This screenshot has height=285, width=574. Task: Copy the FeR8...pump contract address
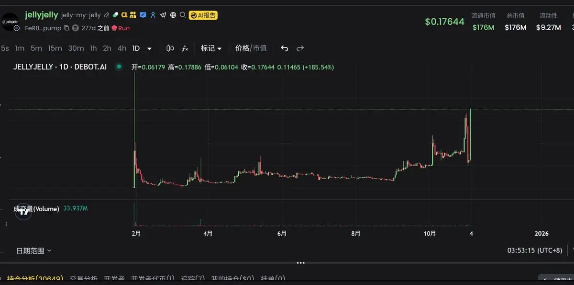pos(66,28)
